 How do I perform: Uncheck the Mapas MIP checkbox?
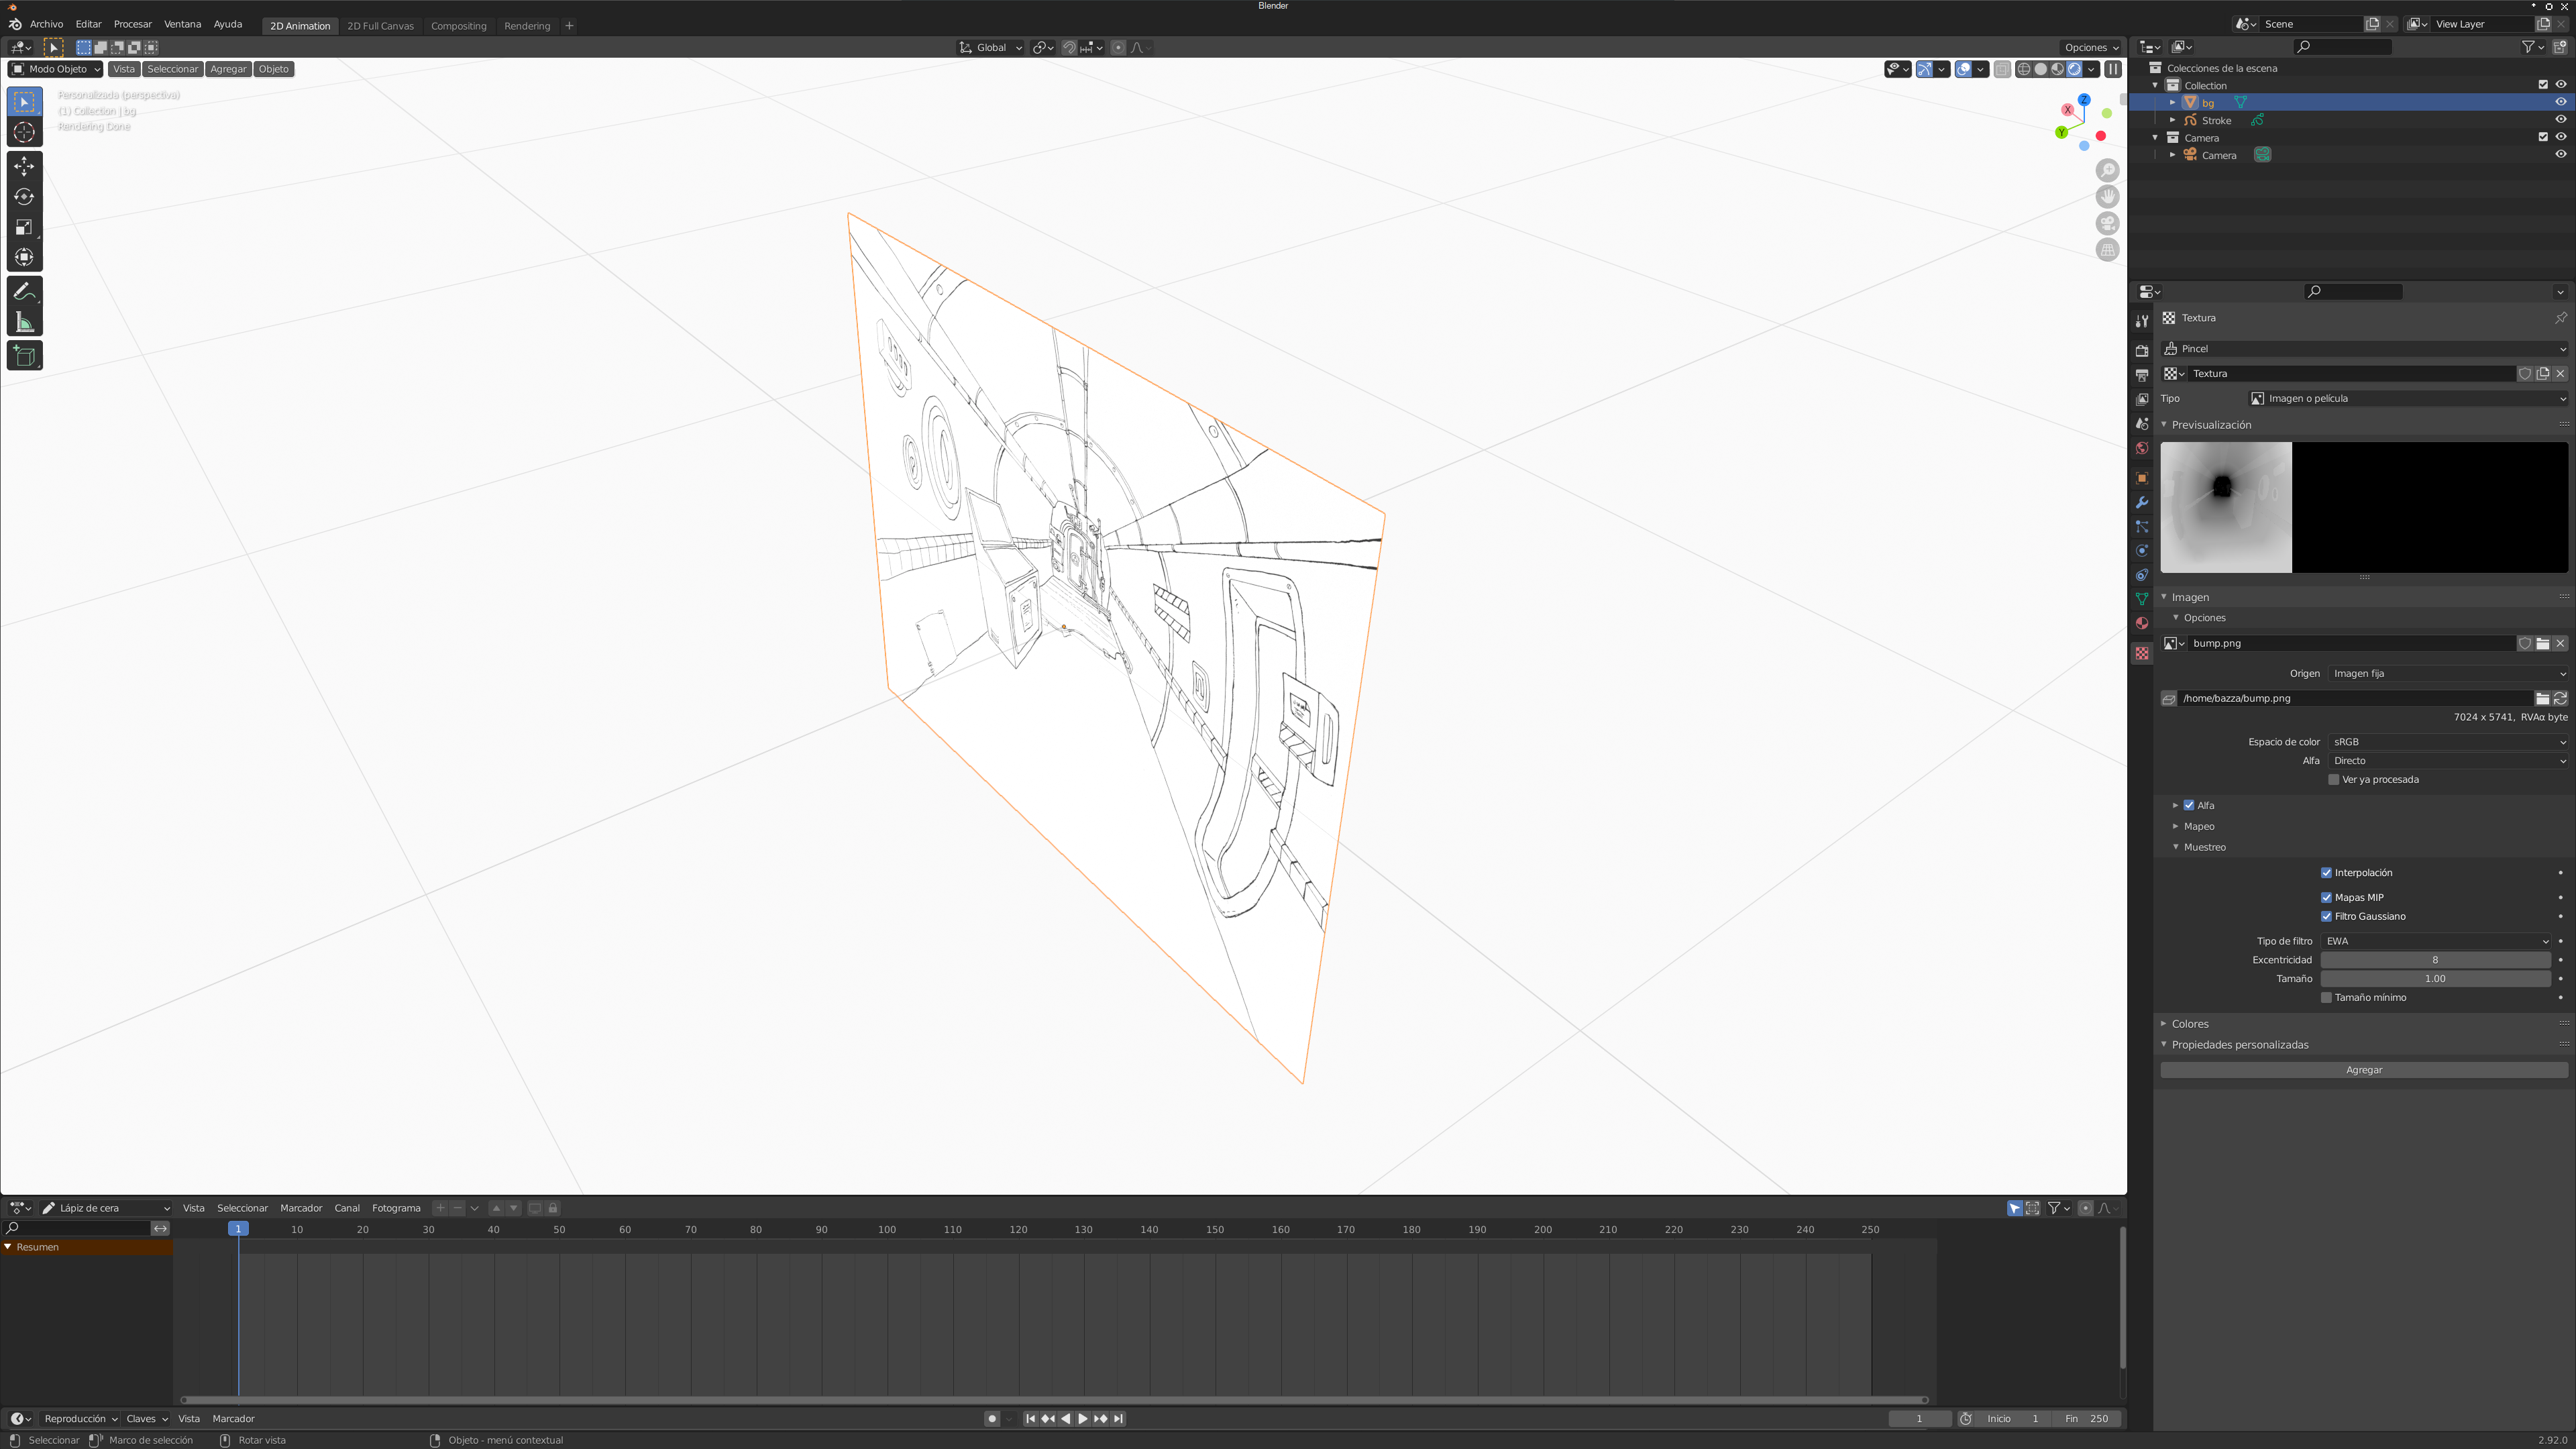tap(2326, 897)
